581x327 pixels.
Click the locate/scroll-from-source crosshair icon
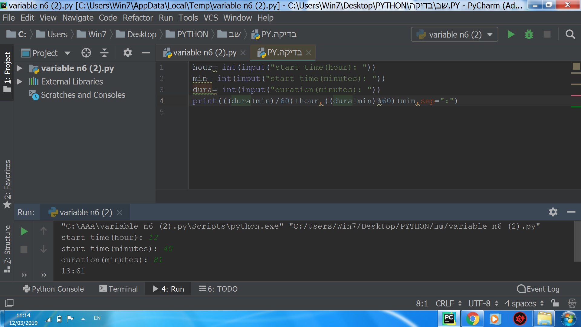click(x=86, y=53)
